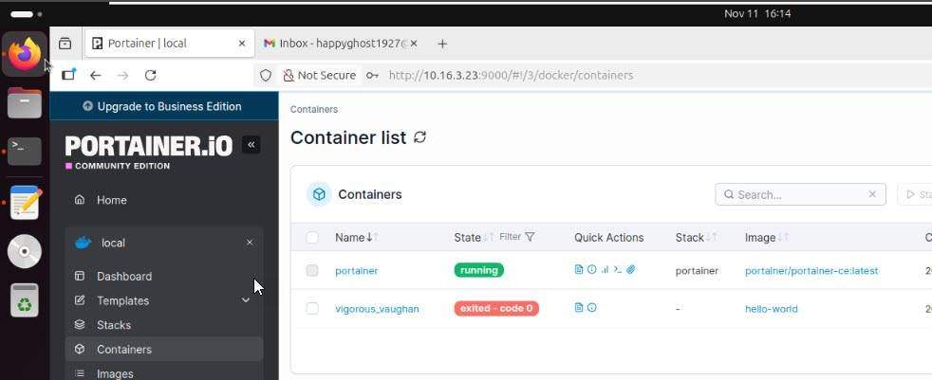Tick the portainer container row checkbox
Screen dimensions: 932x380
312,271
